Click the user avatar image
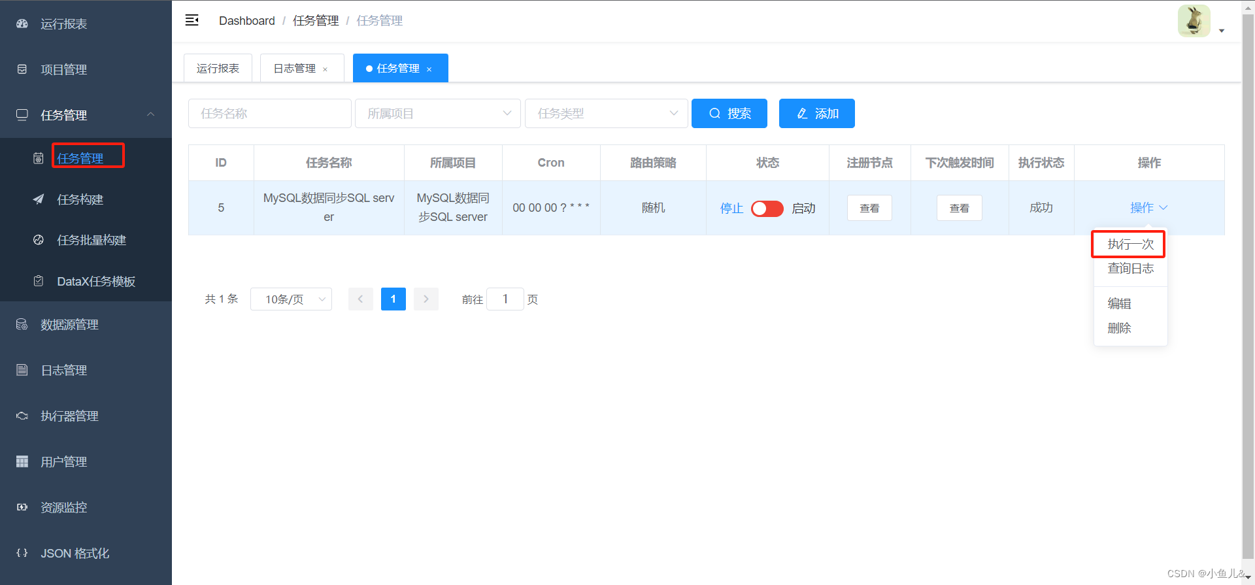Image resolution: width=1255 pixels, height=585 pixels. click(1194, 21)
